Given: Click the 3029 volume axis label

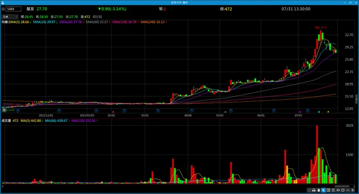Looking at the screenshot, I should [349, 125].
